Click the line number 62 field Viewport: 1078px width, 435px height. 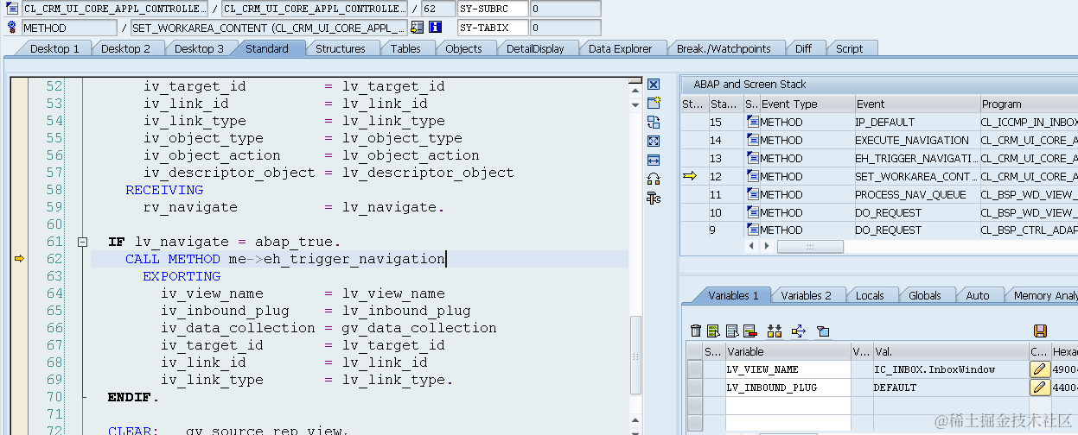[x=438, y=9]
